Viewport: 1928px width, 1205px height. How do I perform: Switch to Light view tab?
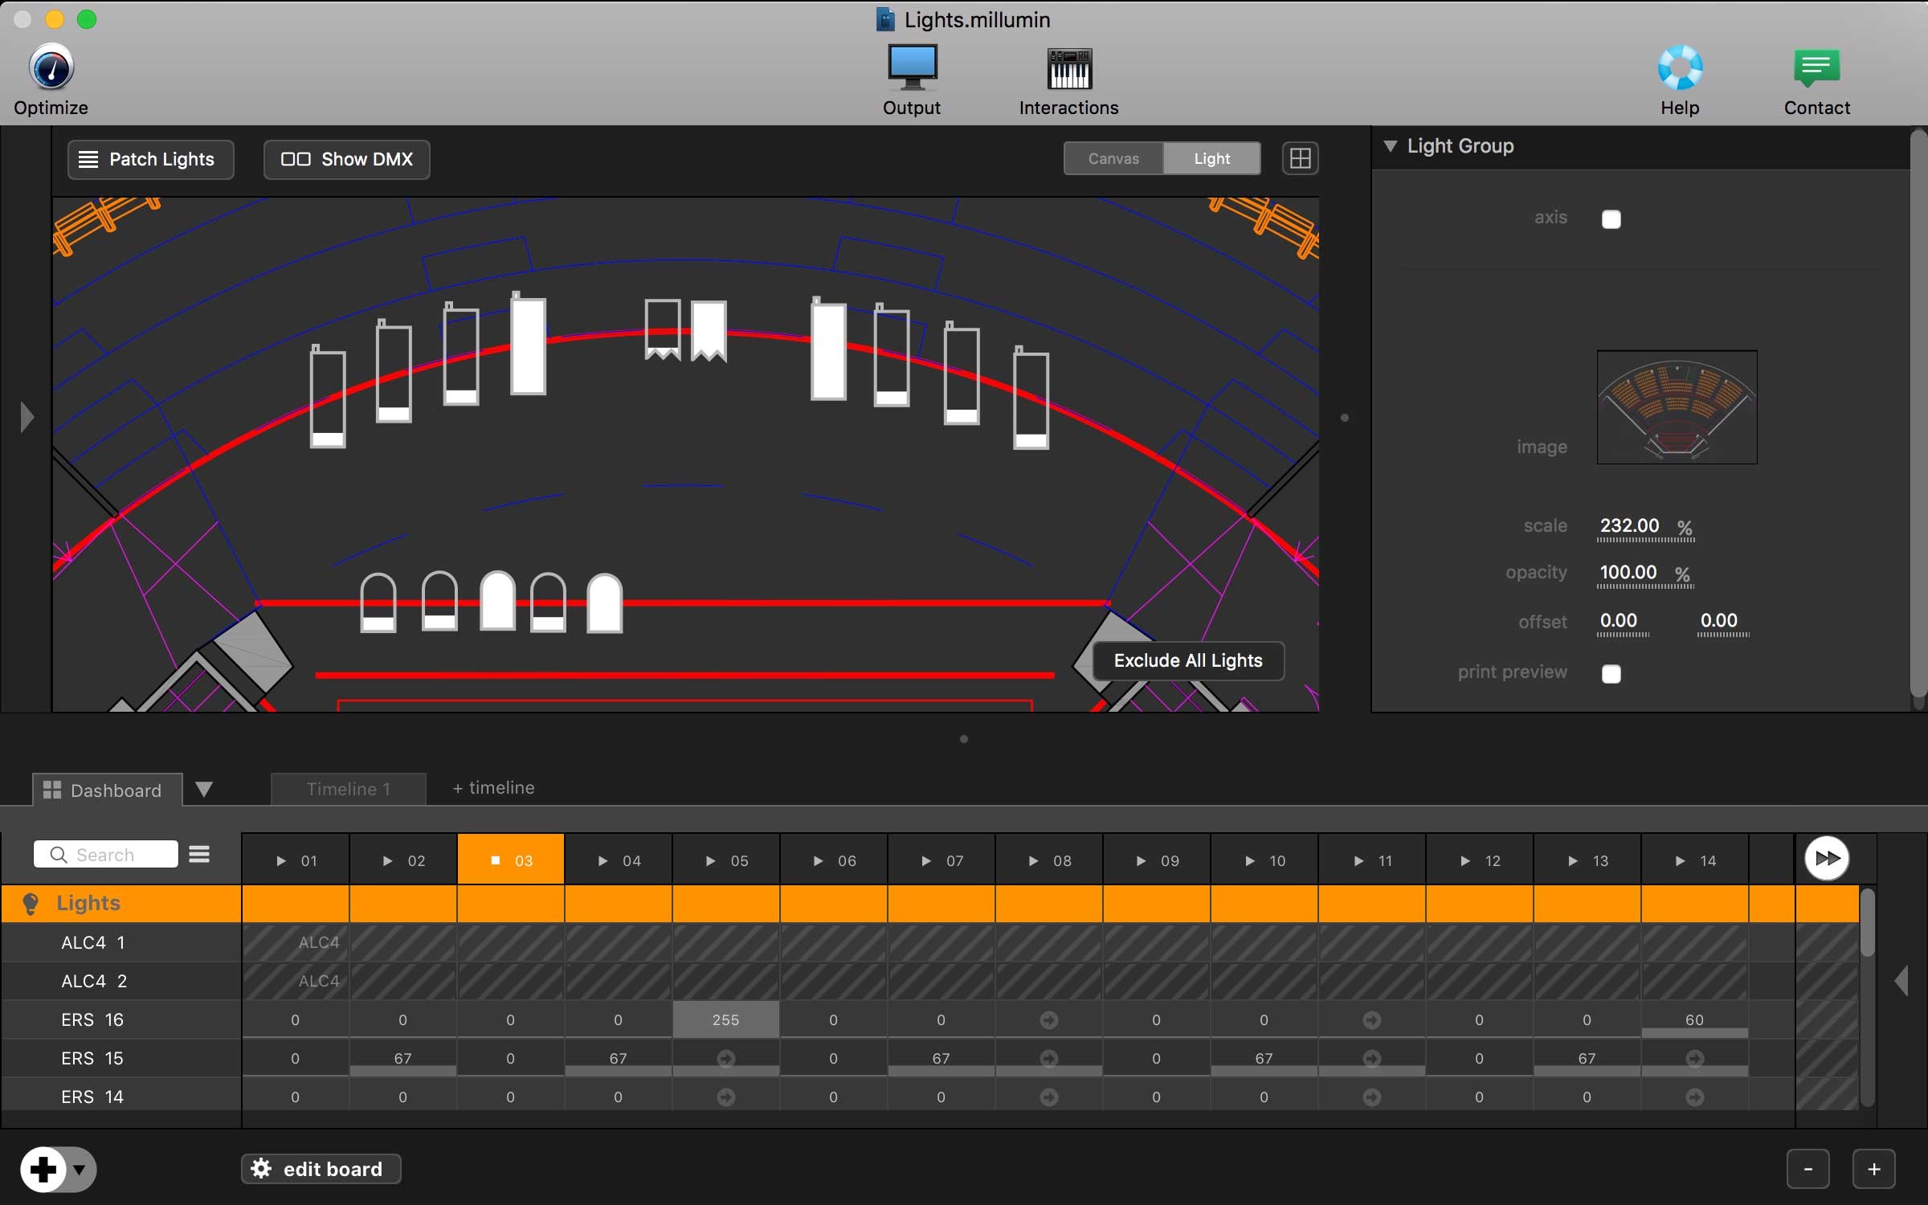(1209, 157)
